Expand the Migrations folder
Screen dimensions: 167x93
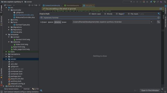tap(9, 27)
